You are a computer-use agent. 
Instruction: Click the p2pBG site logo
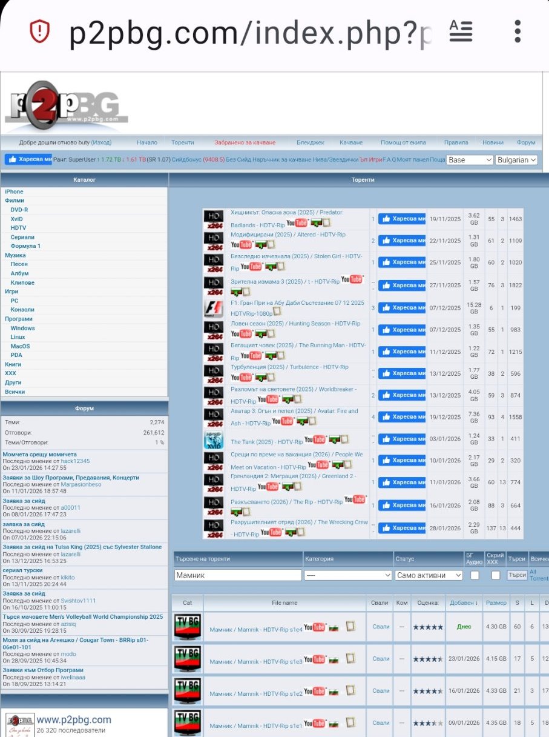[66, 107]
